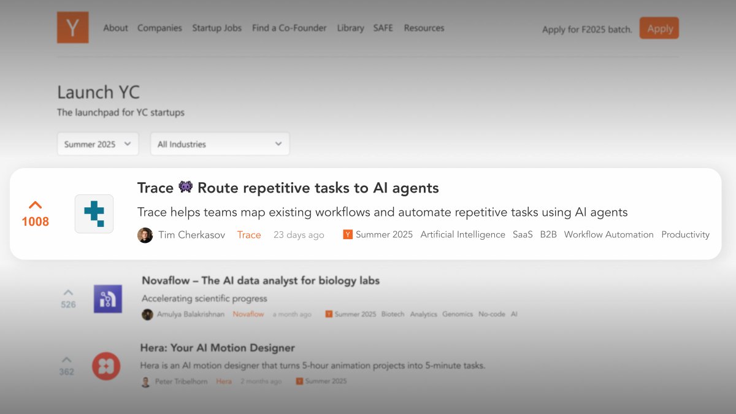This screenshot has height=414, width=736.
Task: Open the Library nav item
Action: click(350, 28)
